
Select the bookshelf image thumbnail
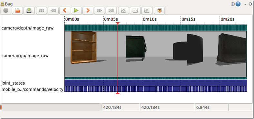pos(84,47)
